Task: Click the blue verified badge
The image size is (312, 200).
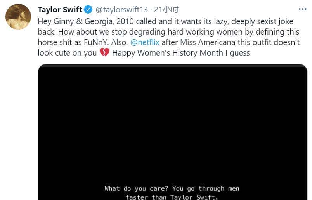Action: click(89, 10)
